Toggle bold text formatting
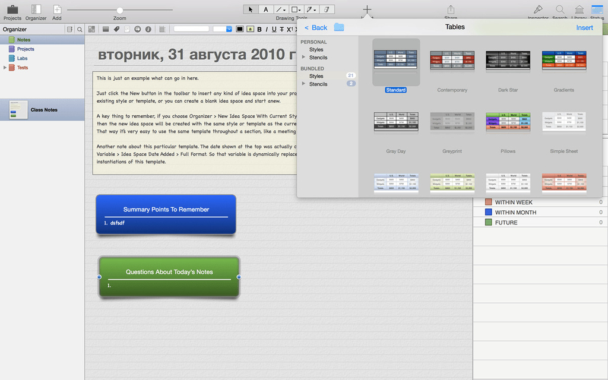608x380 pixels. pos(259,29)
